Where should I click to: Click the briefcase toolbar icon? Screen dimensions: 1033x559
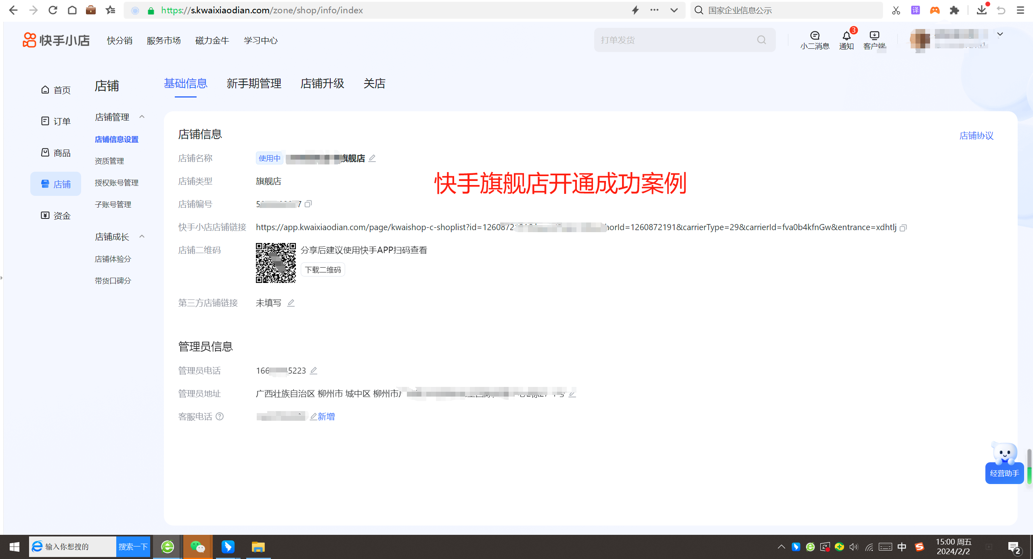[91, 10]
